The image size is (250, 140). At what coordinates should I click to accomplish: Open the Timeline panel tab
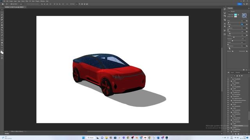(x=7, y=133)
